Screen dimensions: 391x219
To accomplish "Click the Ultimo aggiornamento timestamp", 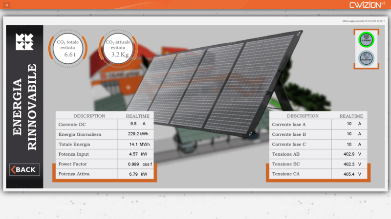I will click(x=364, y=21).
